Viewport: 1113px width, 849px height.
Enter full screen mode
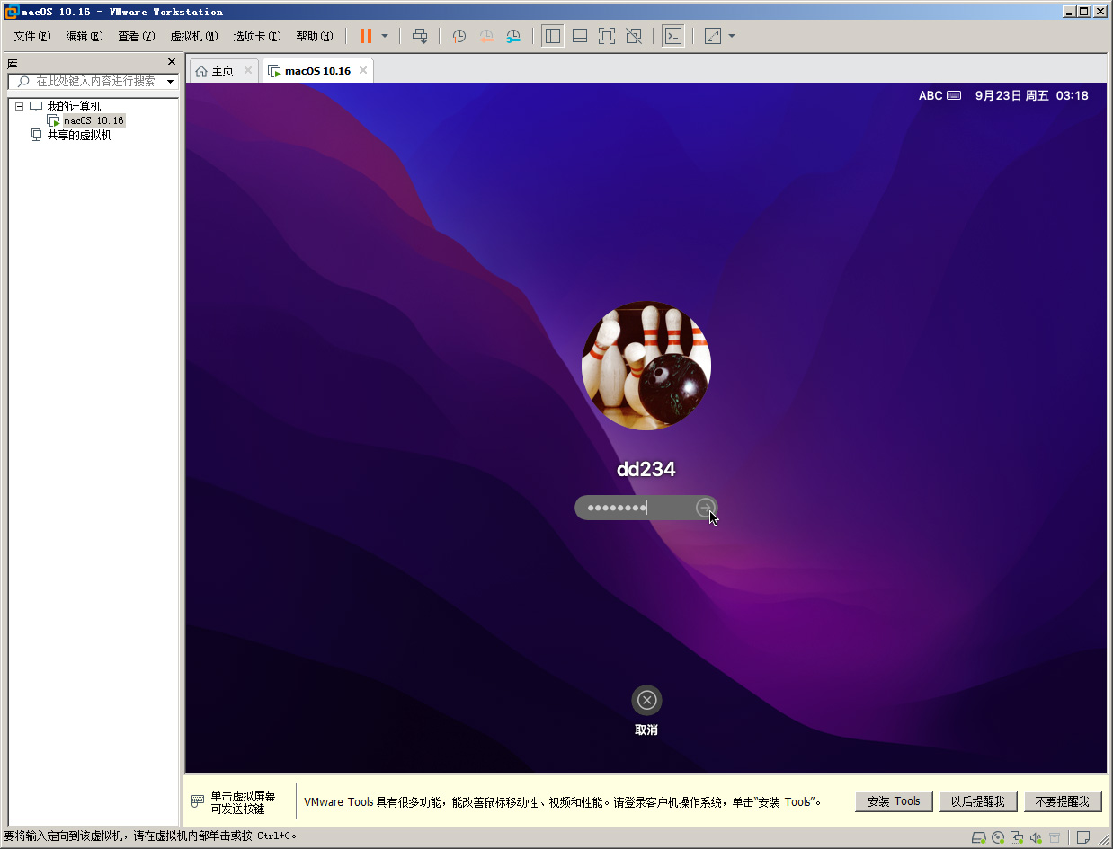pyautogui.click(x=607, y=36)
